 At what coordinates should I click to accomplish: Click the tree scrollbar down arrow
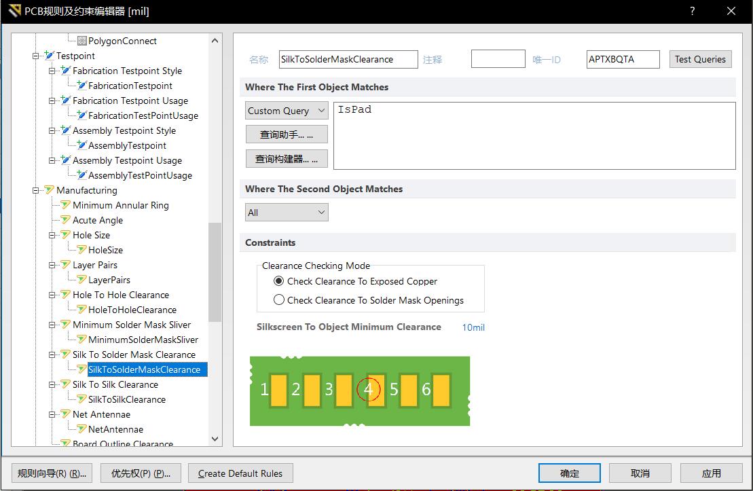[215, 439]
